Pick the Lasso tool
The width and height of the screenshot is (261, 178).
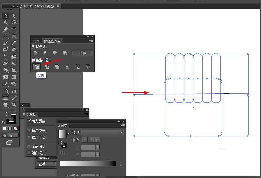(14, 22)
